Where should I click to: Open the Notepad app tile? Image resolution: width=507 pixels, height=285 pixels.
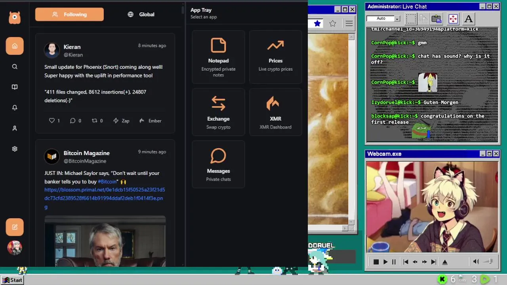pos(218,57)
